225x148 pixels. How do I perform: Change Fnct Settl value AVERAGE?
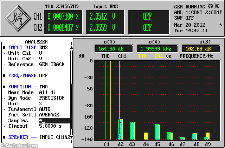pos(49,115)
